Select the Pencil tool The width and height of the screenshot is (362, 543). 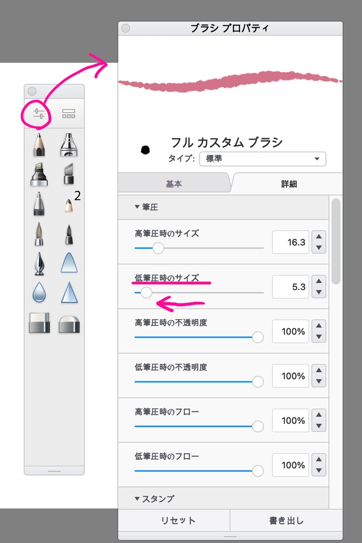[40, 146]
